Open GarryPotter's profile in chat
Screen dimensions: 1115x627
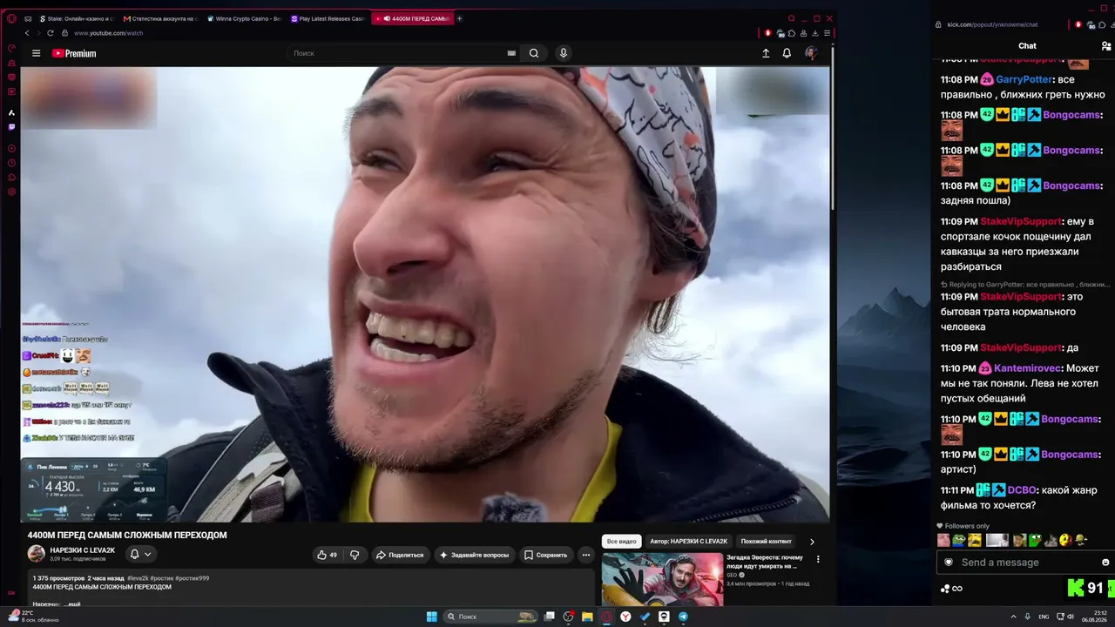click(x=1024, y=79)
